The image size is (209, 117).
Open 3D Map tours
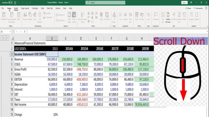[114, 17]
